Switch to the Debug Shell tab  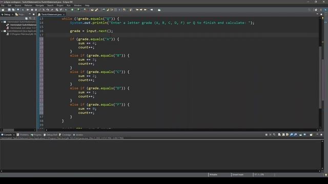point(50,135)
